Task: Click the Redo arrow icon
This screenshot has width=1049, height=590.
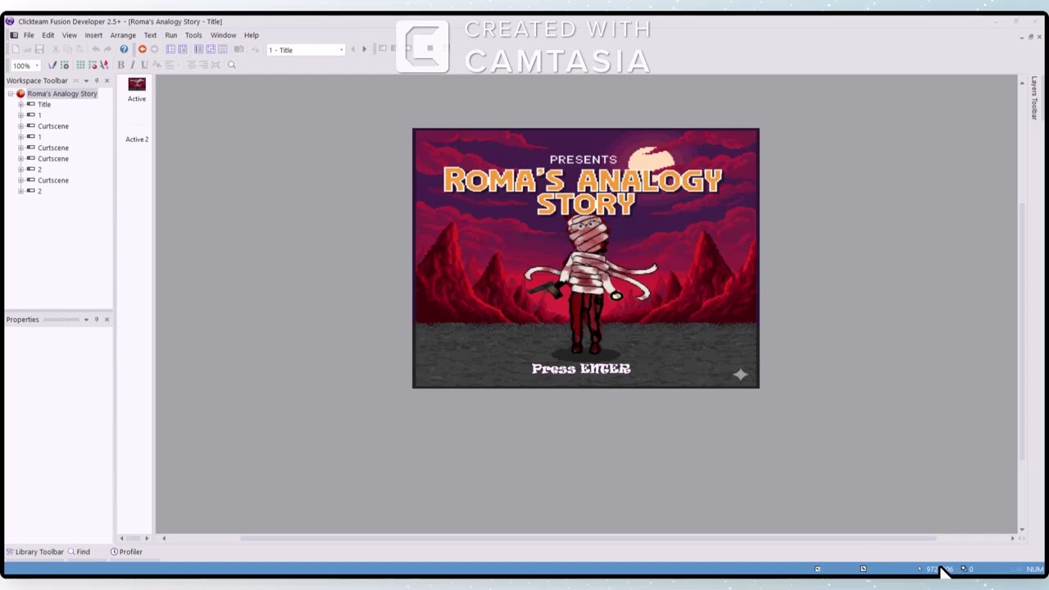Action: point(107,50)
